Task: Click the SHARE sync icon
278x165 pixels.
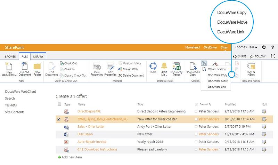Action: click(x=235, y=56)
